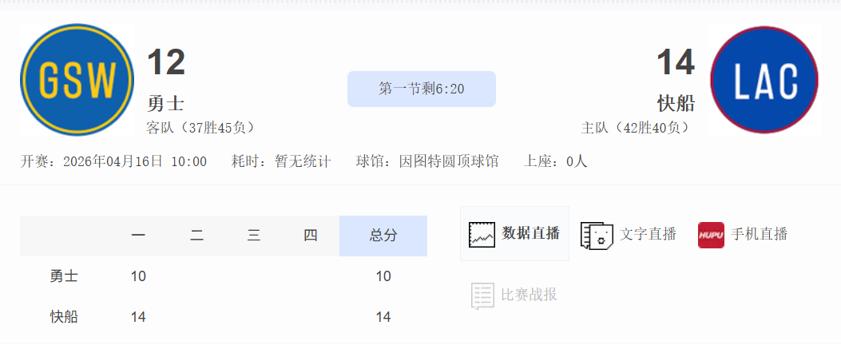Click the 勇士 row label in score table
This screenshot has height=349, width=841.
click(x=64, y=276)
